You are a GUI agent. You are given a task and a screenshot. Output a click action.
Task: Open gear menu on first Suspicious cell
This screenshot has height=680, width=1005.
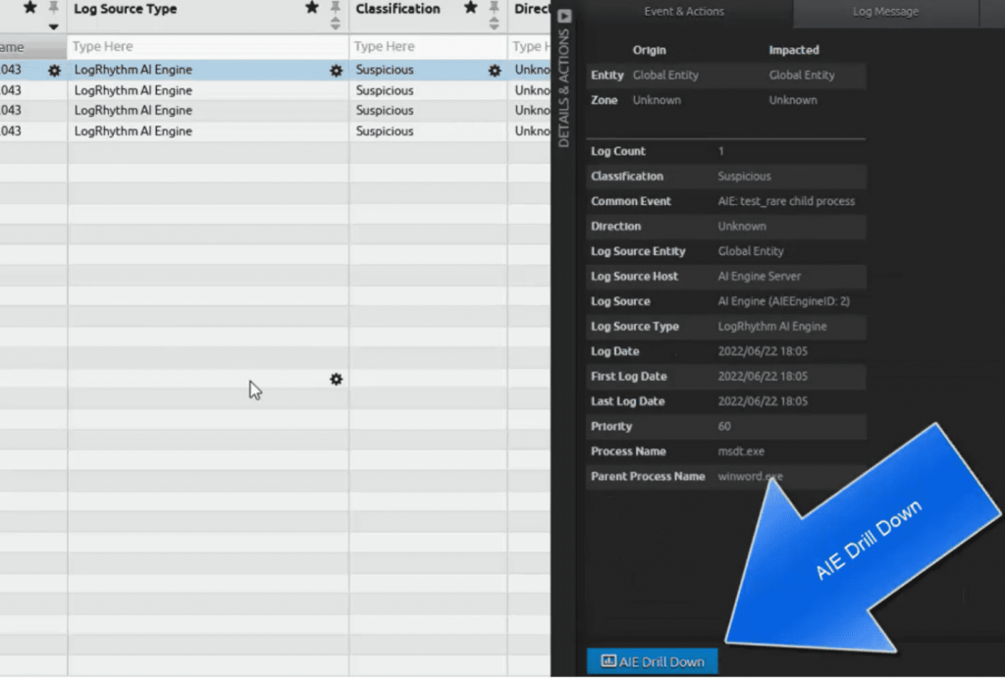[495, 71]
